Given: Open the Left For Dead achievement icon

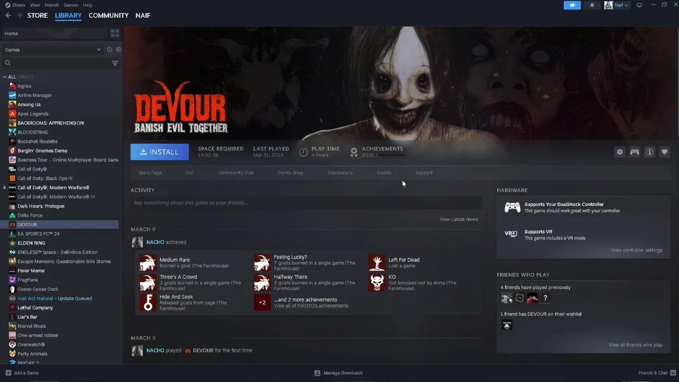Looking at the screenshot, I should (377, 263).
